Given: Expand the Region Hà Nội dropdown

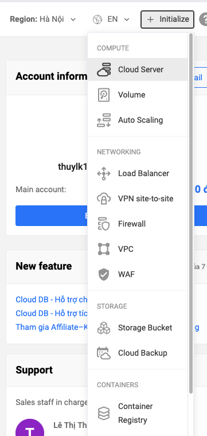Looking at the screenshot, I should tap(43, 19).
